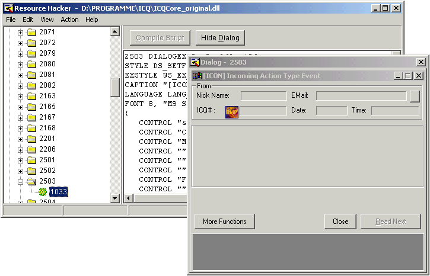Select the 1033 gear resource icon
This screenshot has height=276, width=430.
click(x=43, y=192)
